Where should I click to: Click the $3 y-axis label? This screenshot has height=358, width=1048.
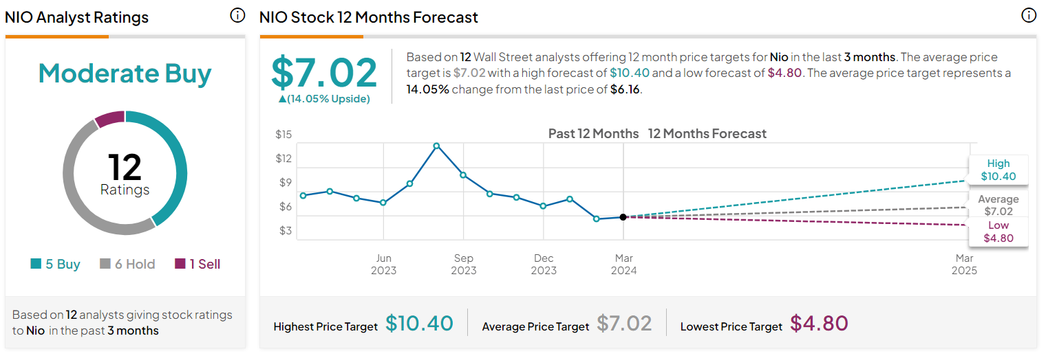[x=285, y=231]
